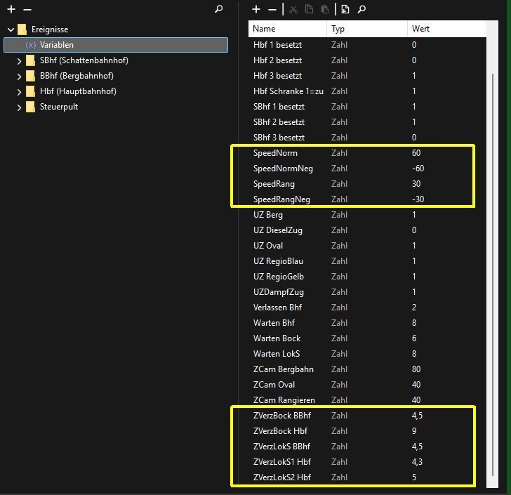Image resolution: width=511 pixels, height=495 pixels.
Task: Select the 'Hbf 1 besetzt' variable row
Action: pos(367,45)
